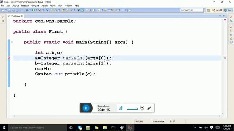Open Package Explorer from left trim
The width and height of the screenshot is (234, 131).
click(3, 21)
